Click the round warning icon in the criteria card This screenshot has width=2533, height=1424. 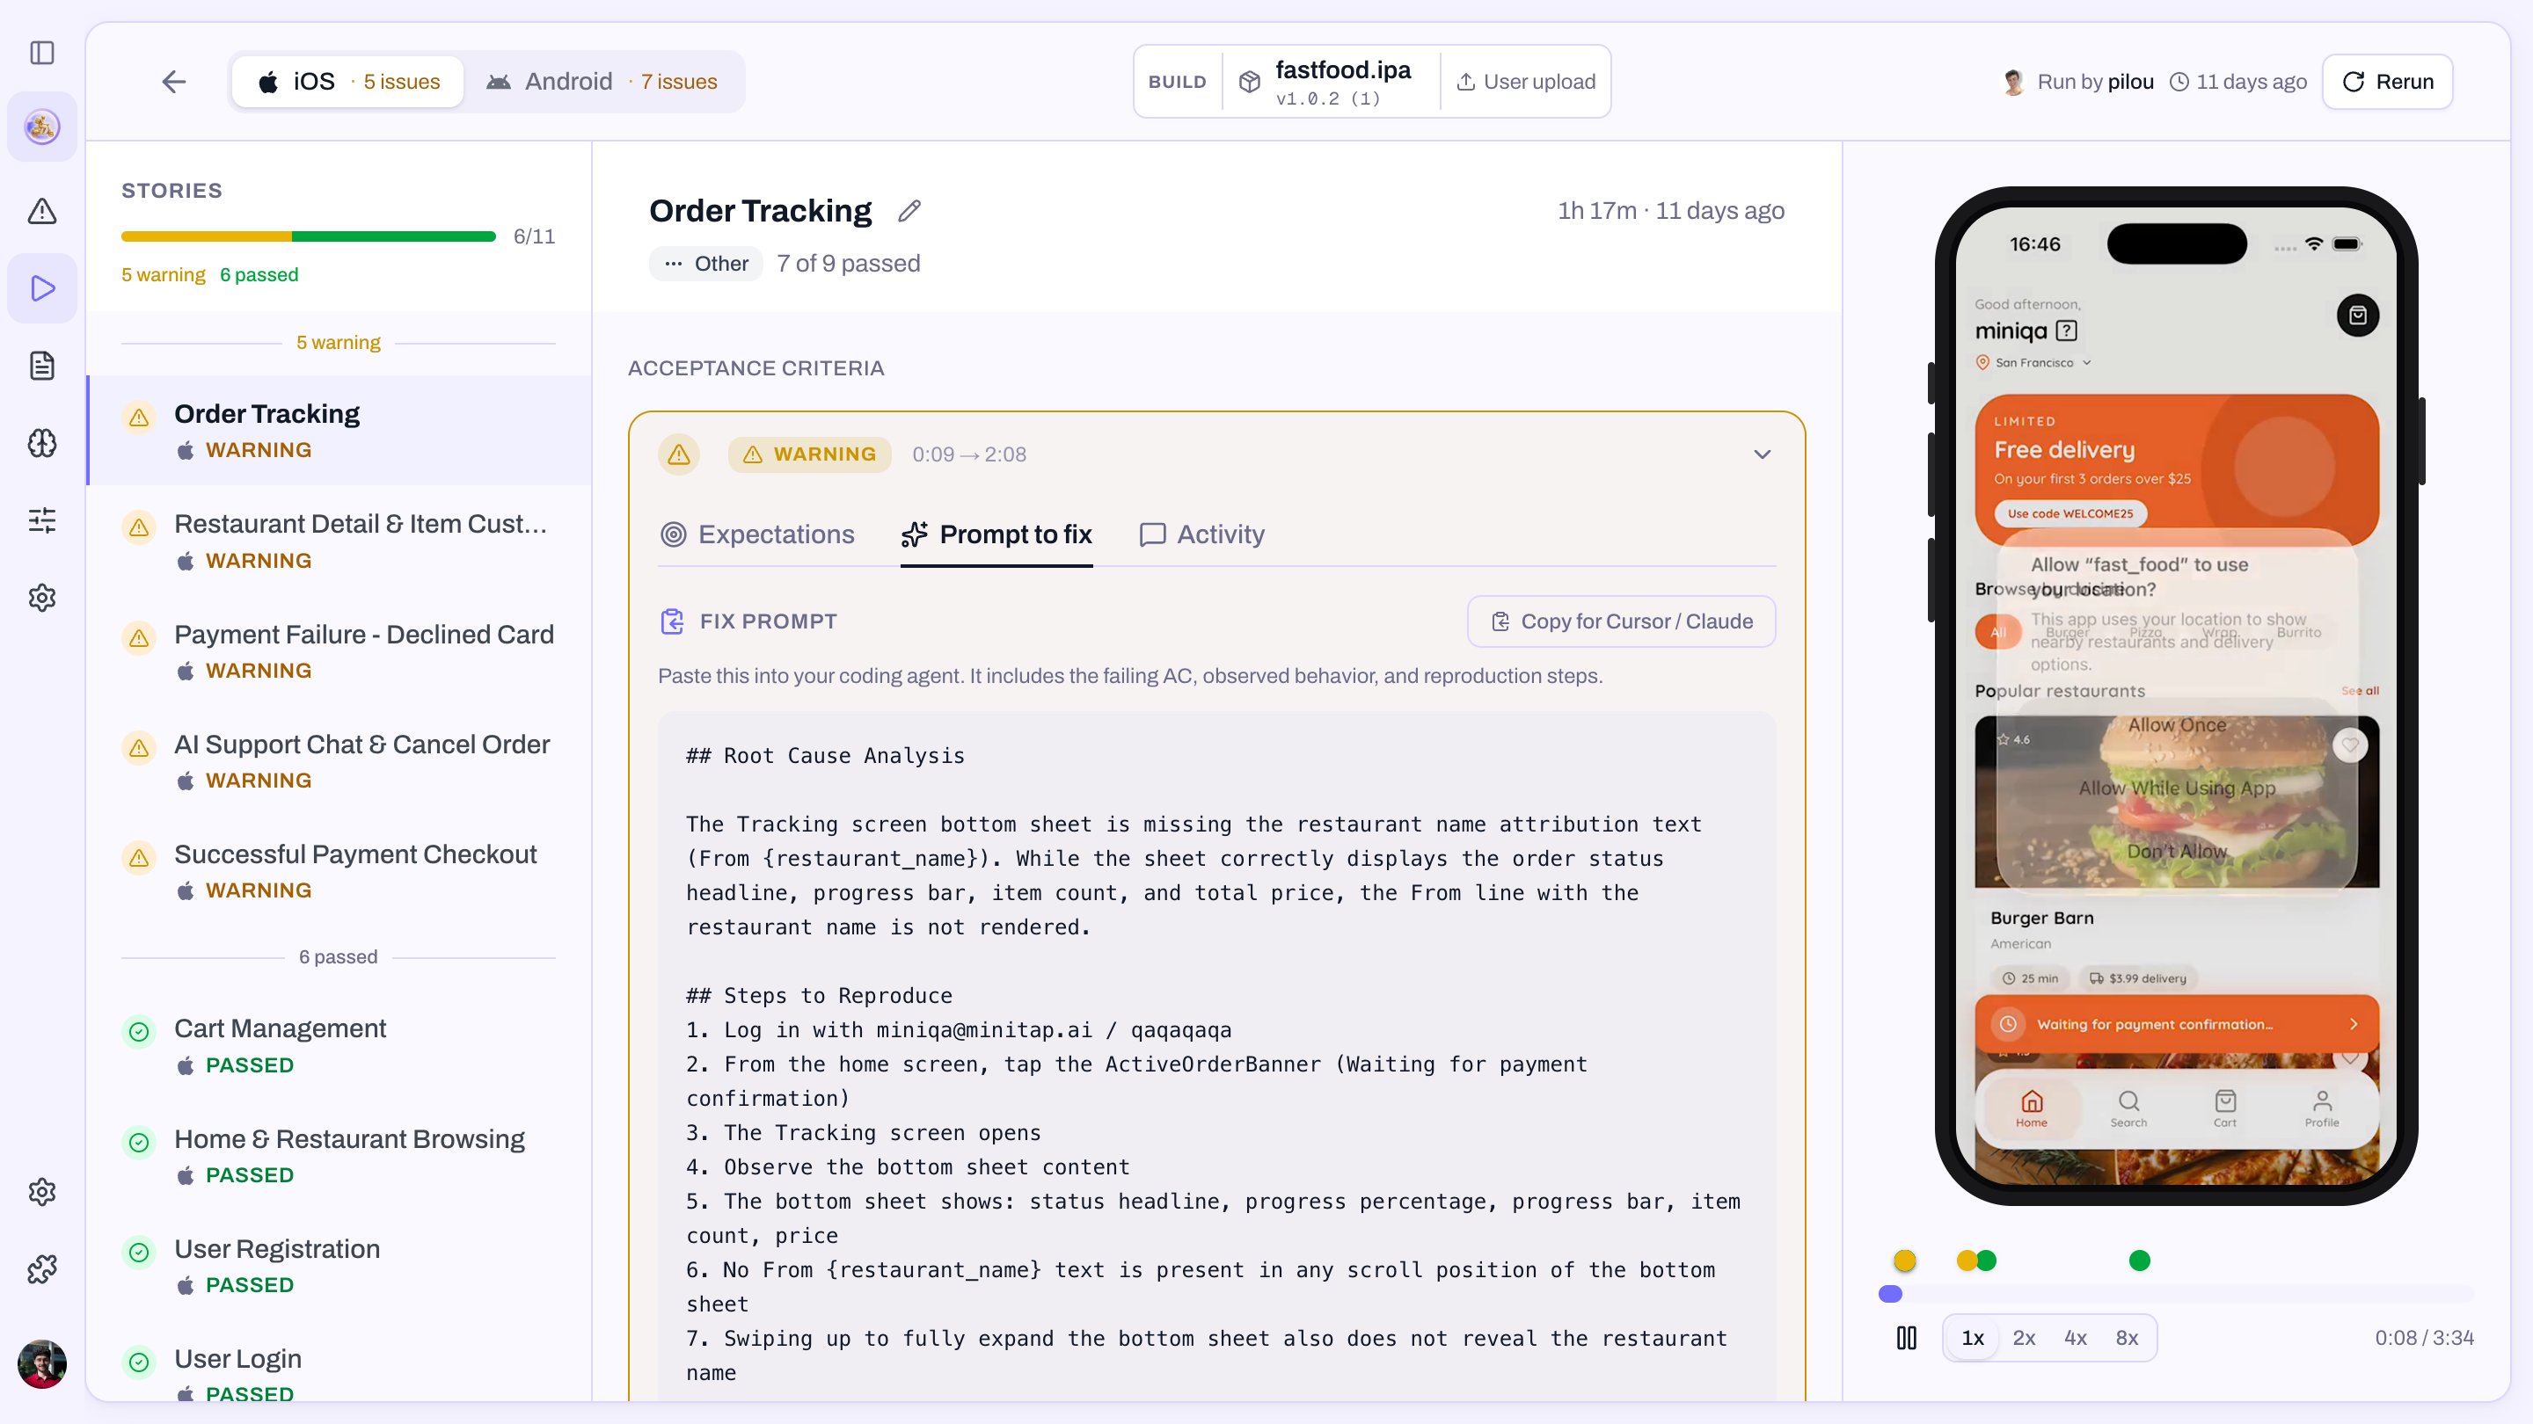678,454
